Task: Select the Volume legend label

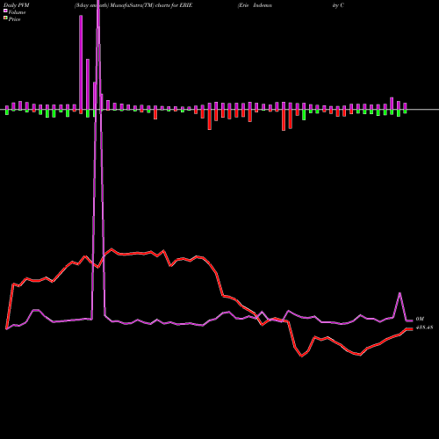Action: pyautogui.click(x=17, y=12)
